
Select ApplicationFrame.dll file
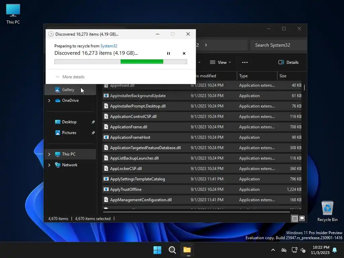point(202,127)
